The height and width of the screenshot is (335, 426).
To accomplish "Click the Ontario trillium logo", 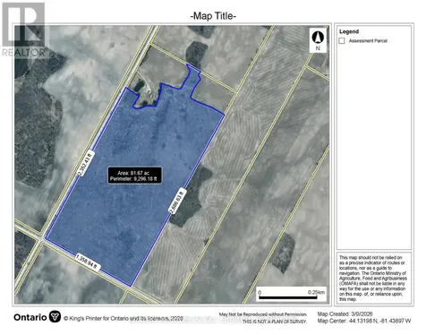I will (55, 316).
